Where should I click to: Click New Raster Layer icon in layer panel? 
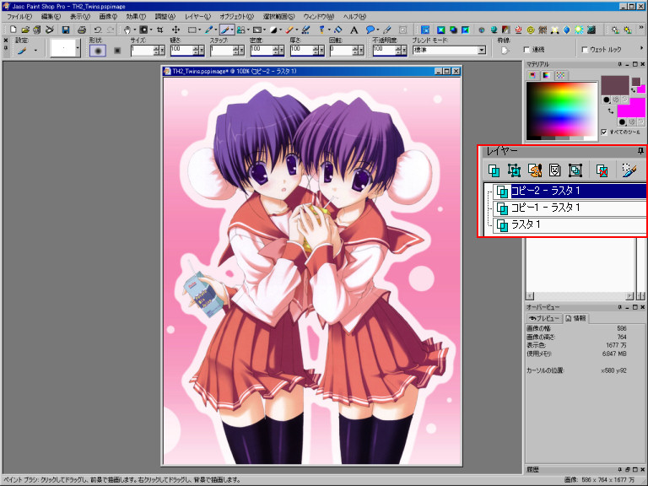pos(494,170)
